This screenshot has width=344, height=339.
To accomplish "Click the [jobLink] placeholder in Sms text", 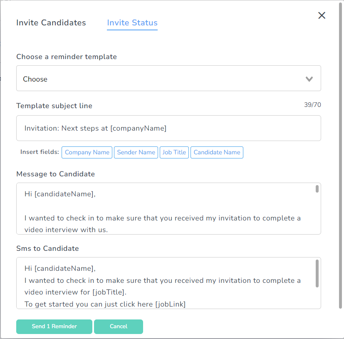I will [170, 304].
